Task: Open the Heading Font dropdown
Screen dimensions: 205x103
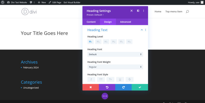Action: [x=115, y=54]
